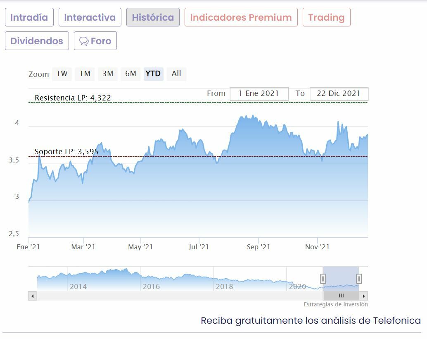Click the navigator scroll left arrow
Screen dimensions: 427x339
point(33,296)
